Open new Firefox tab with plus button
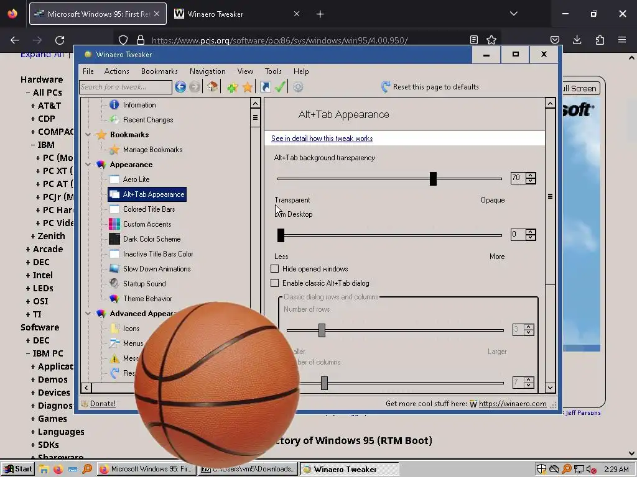Image resolution: width=637 pixels, height=477 pixels. [320, 14]
